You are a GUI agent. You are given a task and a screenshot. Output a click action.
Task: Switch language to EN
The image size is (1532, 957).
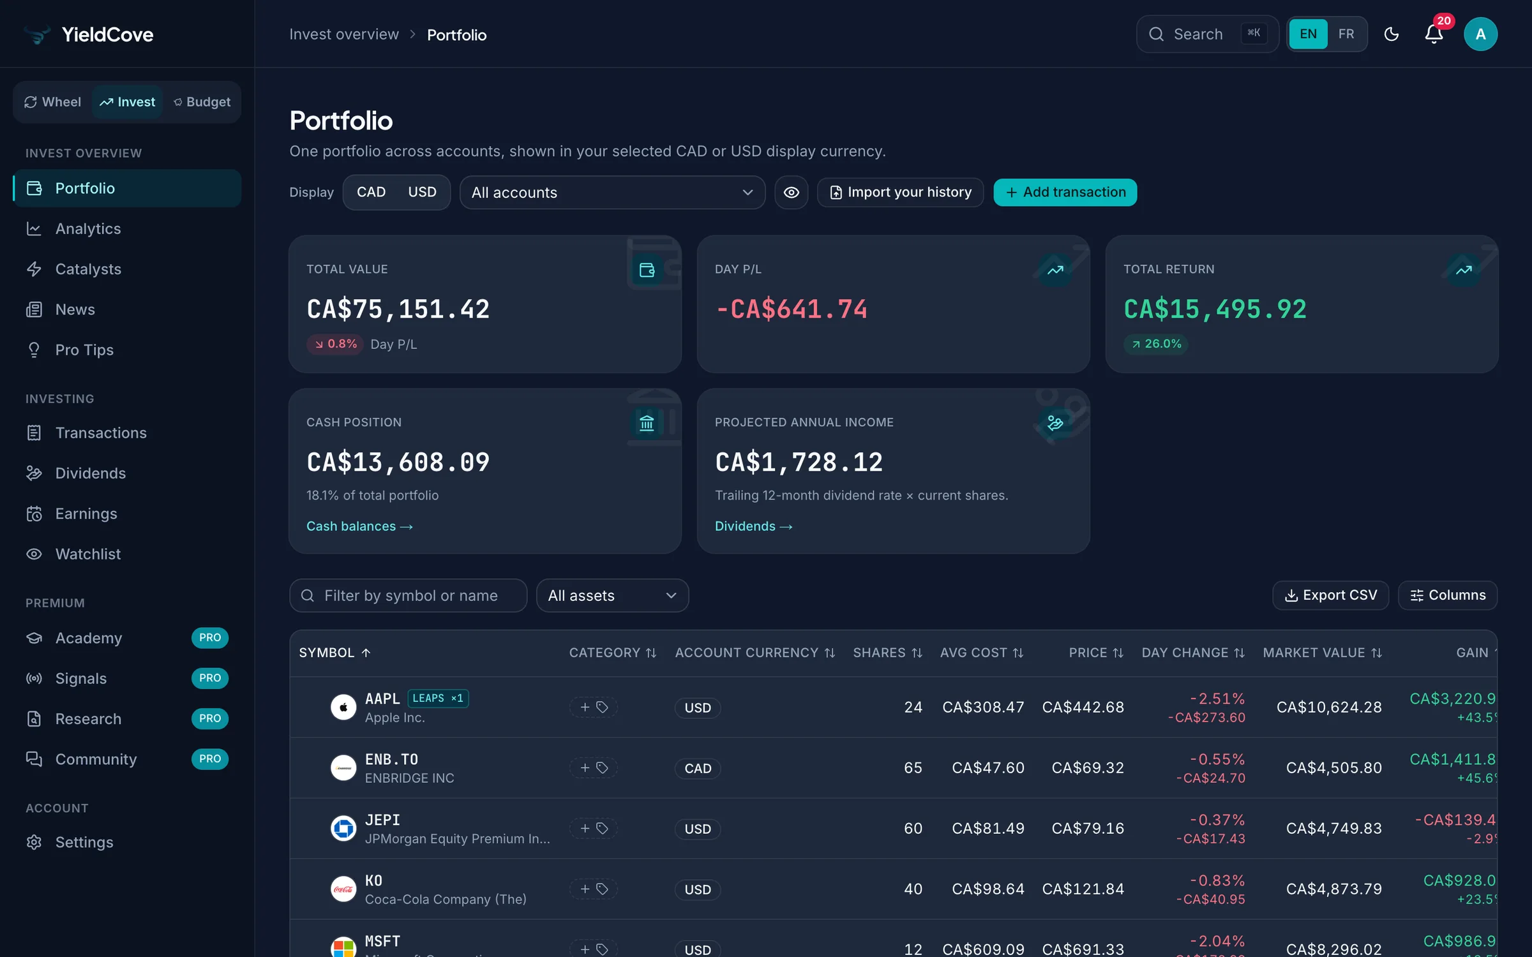(x=1308, y=34)
